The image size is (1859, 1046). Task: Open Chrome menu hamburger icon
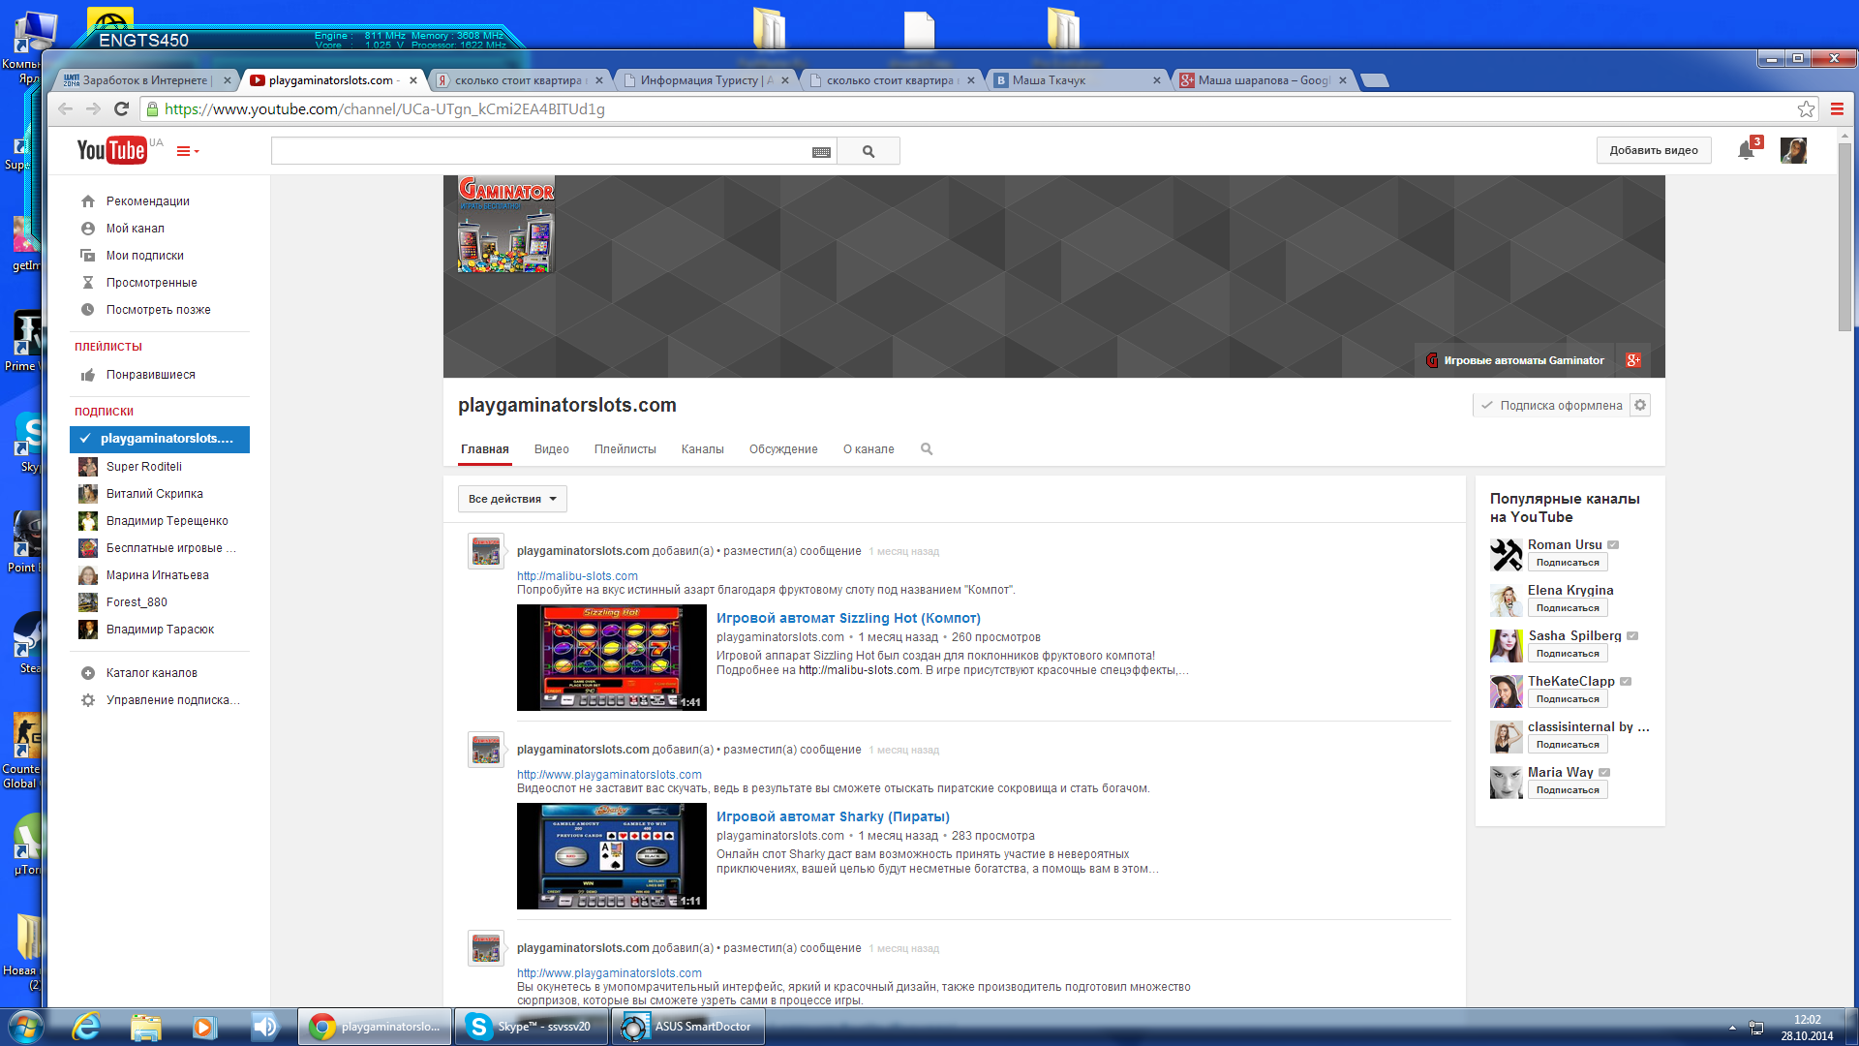click(x=1837, y=109)
